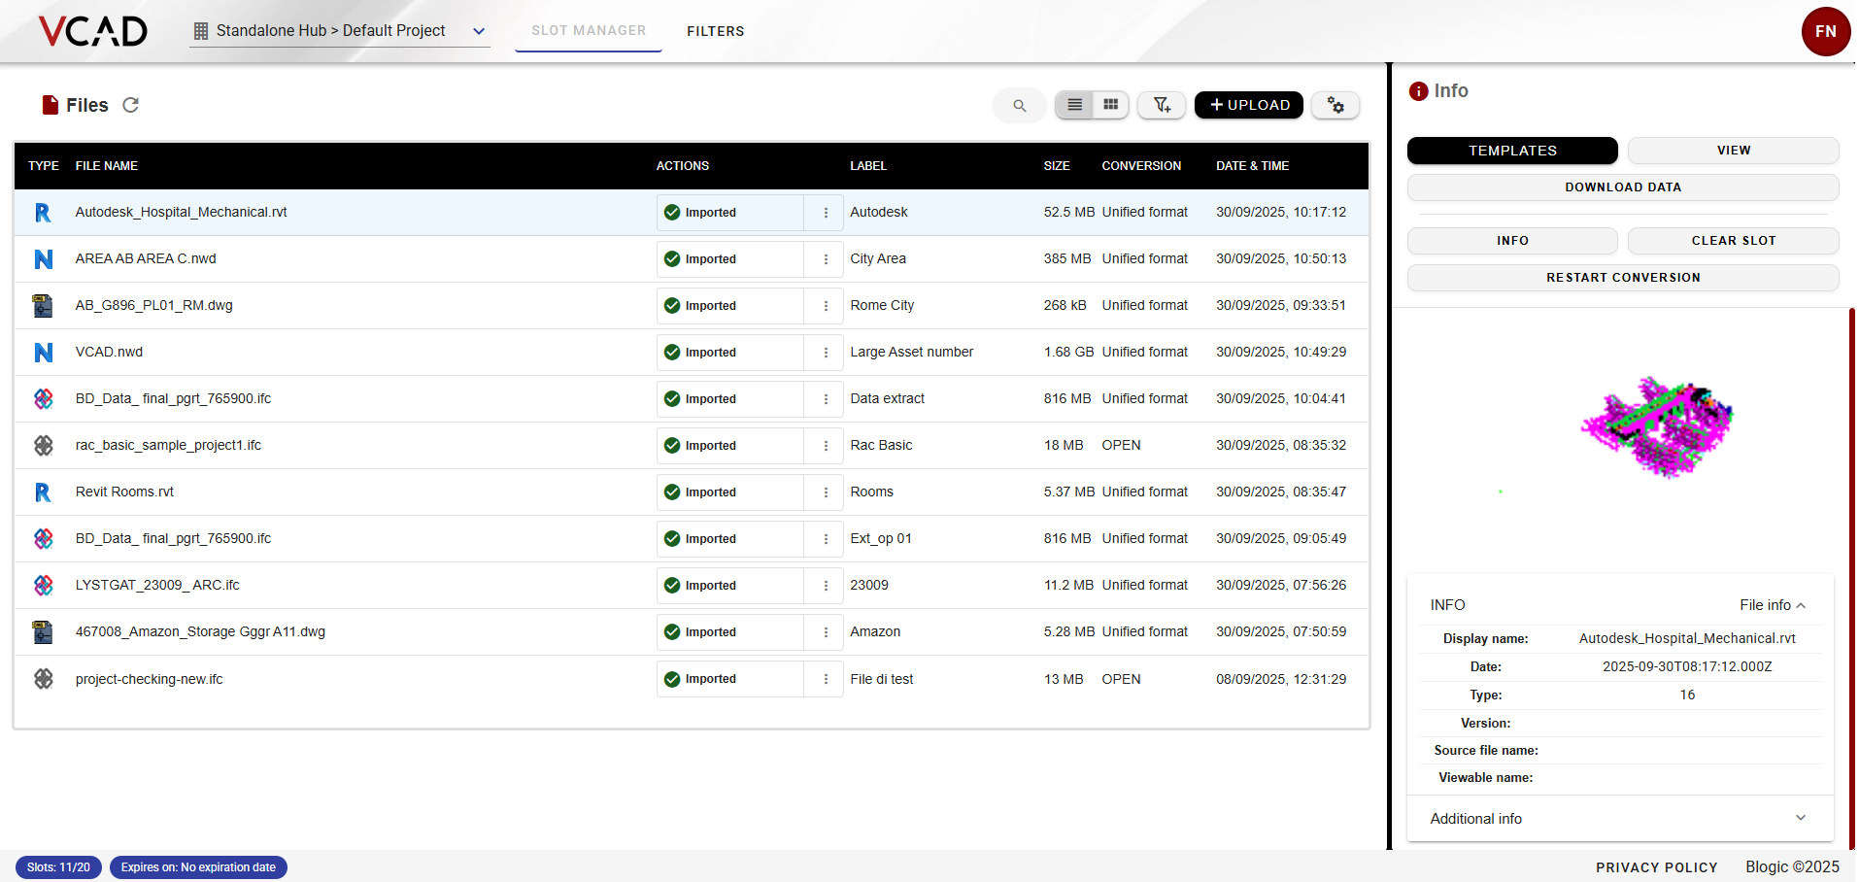Click the Navisworks icon for VCAD.nwd

(x=43, y=353)
